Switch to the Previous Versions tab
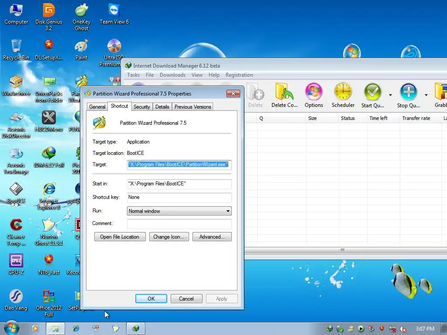 coord(193,107)
